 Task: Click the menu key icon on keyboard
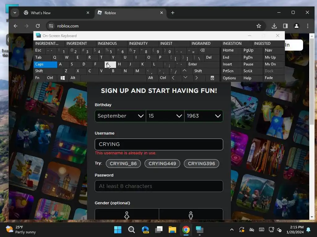tap(212, 78)
